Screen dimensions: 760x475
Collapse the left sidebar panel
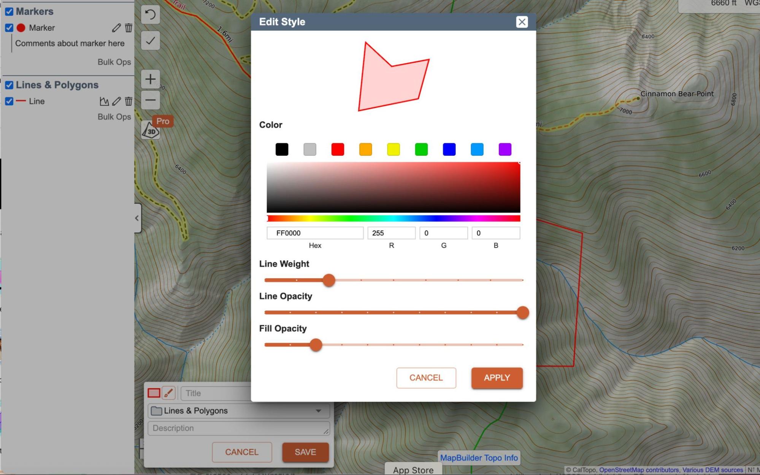[x=137, y=218]
